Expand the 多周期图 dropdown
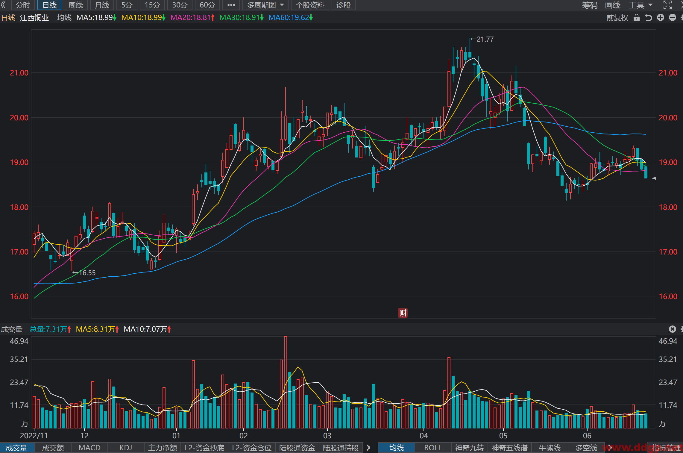 (265, 5)
